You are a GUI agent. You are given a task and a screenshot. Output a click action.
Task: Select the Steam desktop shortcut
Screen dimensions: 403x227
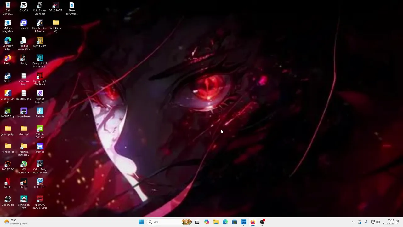pyautogui.click(x=8, y=78)
